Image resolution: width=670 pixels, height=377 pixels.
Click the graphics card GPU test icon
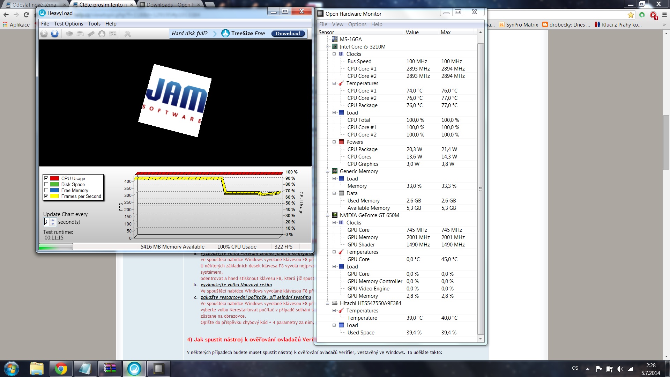tap(113, 34)
